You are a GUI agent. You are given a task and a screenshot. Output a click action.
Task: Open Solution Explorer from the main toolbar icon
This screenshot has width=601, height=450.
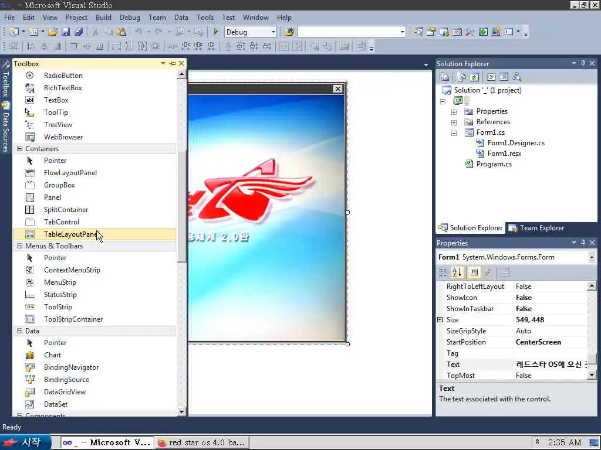pyautogui.click(x=418, y=32)
